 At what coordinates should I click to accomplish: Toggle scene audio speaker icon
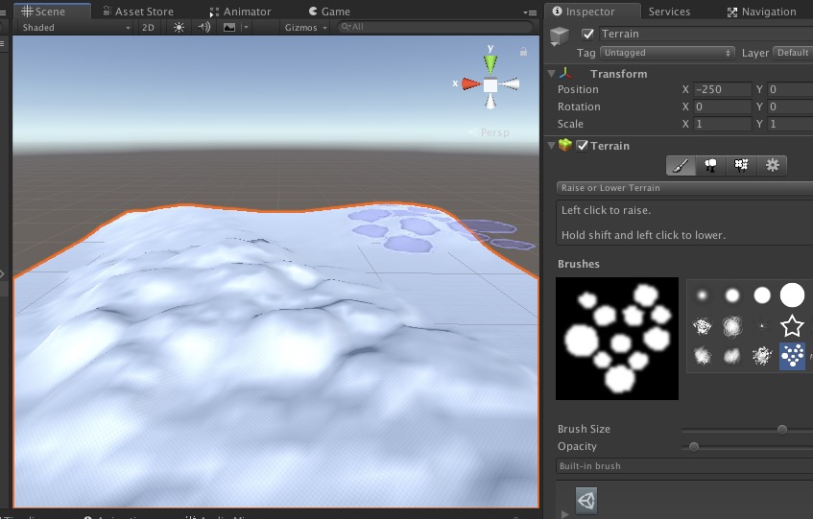point(204,27)
